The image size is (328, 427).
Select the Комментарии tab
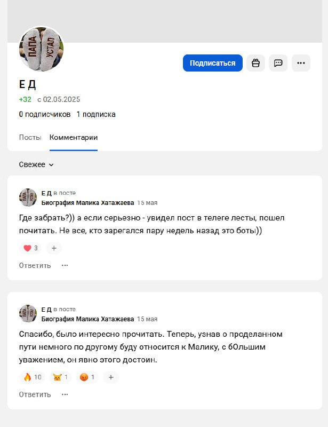74,137
